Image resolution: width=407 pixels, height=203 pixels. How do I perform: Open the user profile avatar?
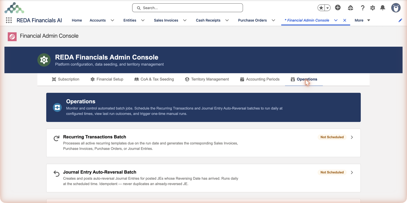pos(396,8)
